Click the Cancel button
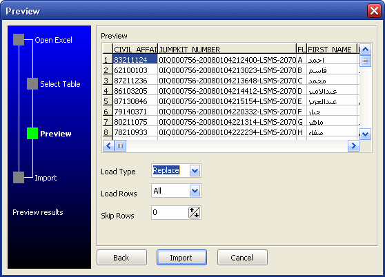 [x=242, y=258]
